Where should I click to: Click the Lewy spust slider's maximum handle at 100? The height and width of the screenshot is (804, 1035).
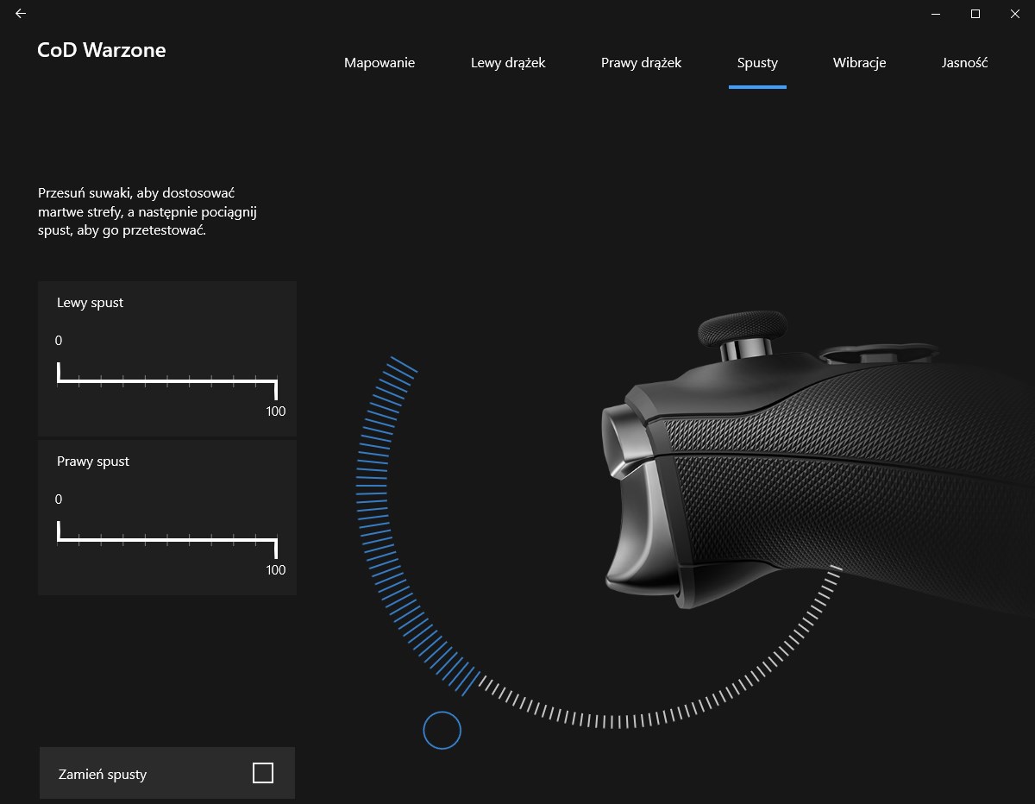point(275,386)
